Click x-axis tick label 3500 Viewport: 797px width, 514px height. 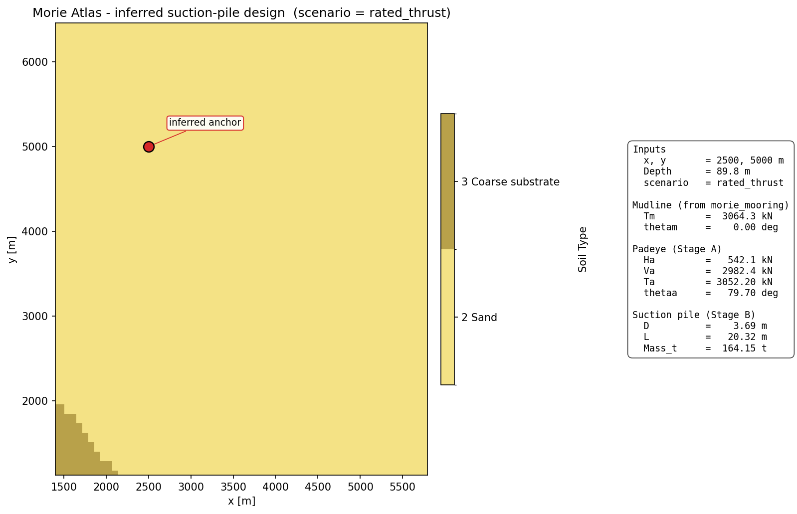(233, 487)
